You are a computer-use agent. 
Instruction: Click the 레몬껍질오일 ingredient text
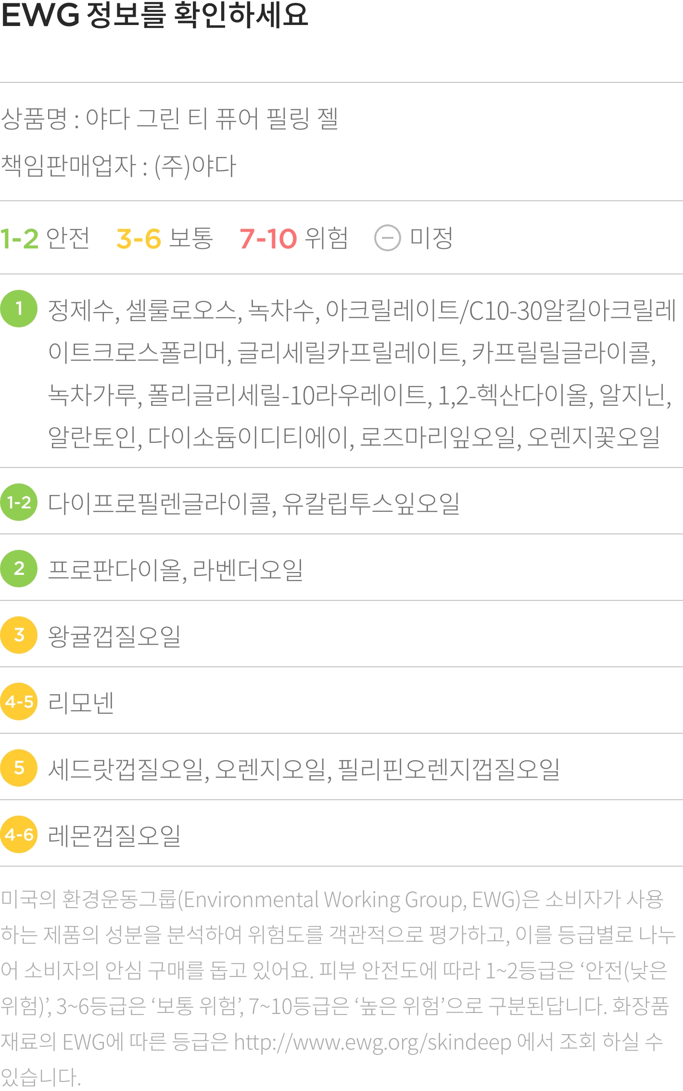click(x=114, y=836)
